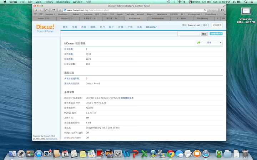Open the Trash in the Dock
This screenshot has height=160, width=257.
[x=245, y=154]
